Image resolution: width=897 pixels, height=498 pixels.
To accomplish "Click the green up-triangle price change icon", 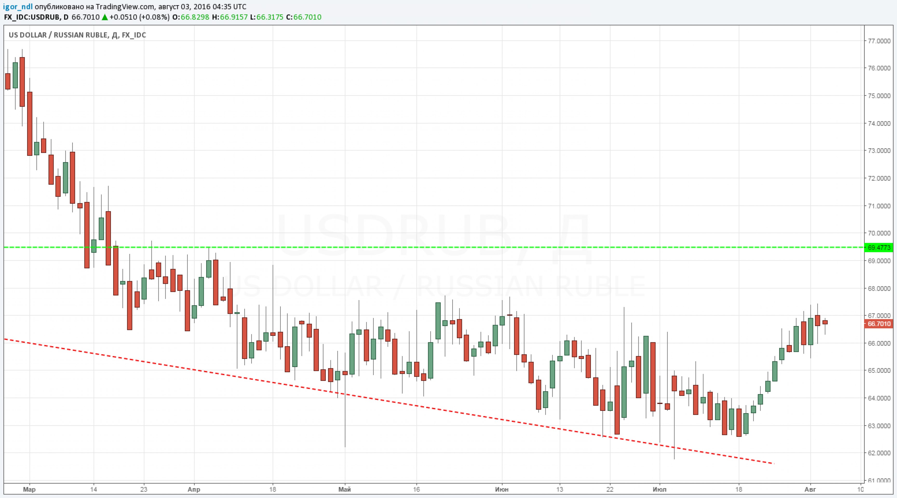I will (104, 17).
